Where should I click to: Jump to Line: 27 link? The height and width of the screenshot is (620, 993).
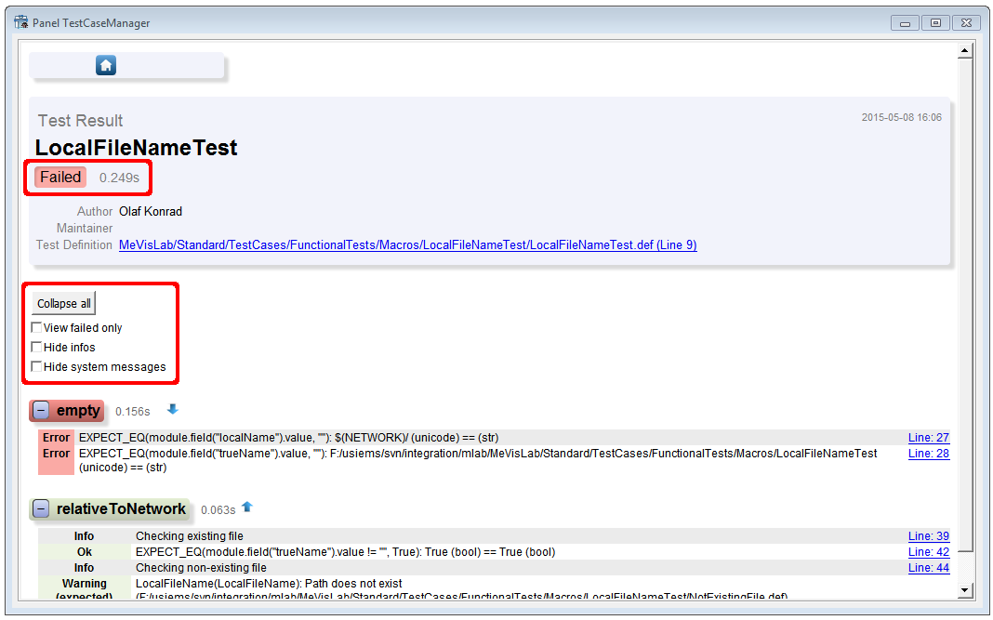tap(928, 438)
